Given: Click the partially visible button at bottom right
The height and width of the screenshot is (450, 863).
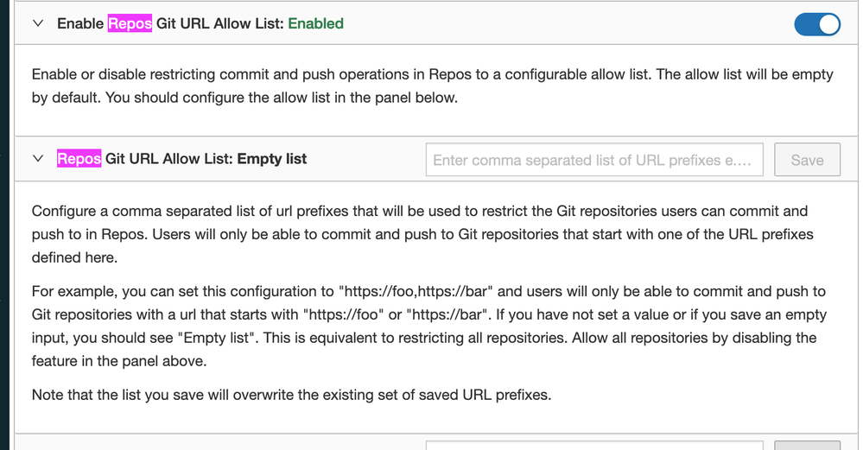Looking at the screenshot, I should [807, 445].
